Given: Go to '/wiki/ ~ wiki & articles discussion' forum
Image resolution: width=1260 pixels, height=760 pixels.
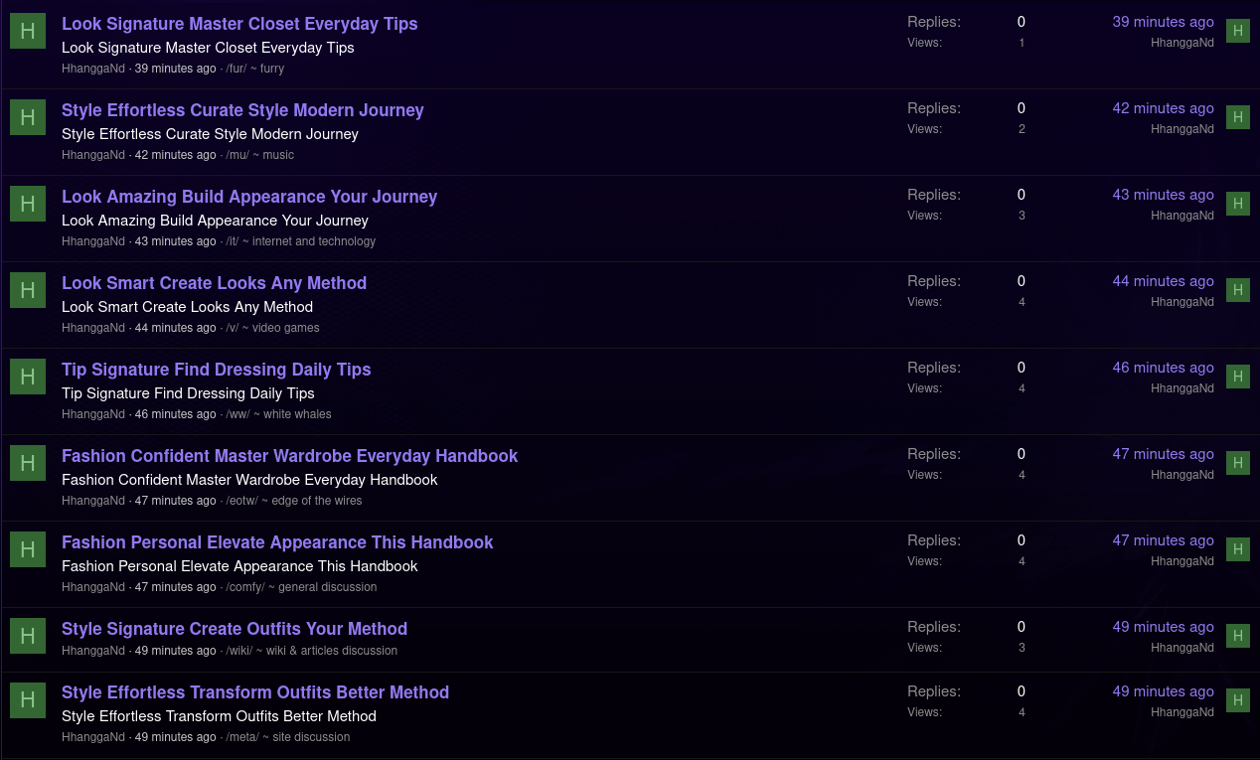Looking at the screenshot, I should [312, 651].
